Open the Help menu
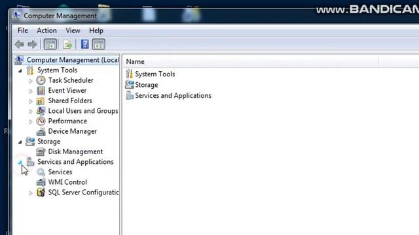This screenshot has height=235, width=419. 96,31
